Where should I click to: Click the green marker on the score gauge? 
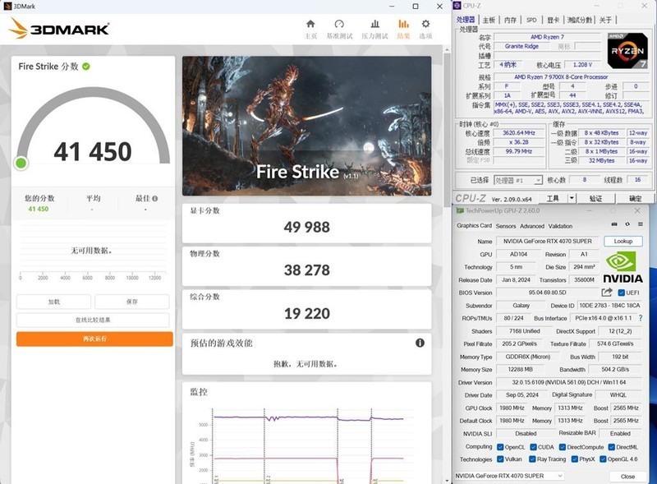click(22, 163)
